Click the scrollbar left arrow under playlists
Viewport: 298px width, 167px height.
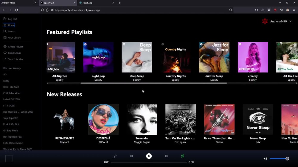[48, 83]
